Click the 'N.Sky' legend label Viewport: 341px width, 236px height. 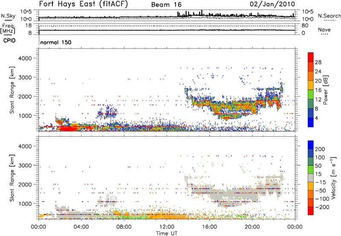coord(8,16)
